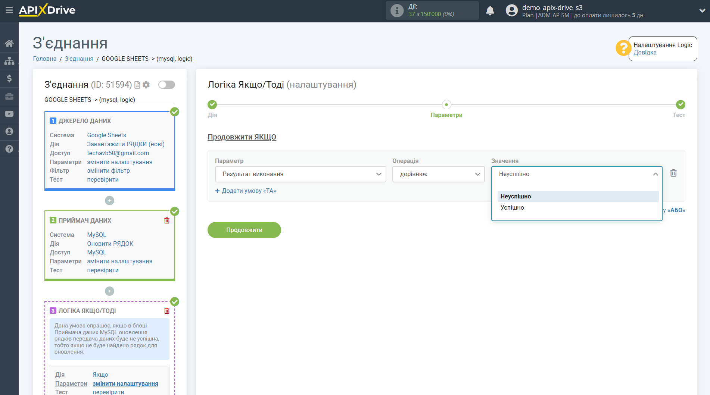This screenshot has width=710, height=395.
Task: Open video tutorials icon in sidebar
Action: [x=9, y=114]
